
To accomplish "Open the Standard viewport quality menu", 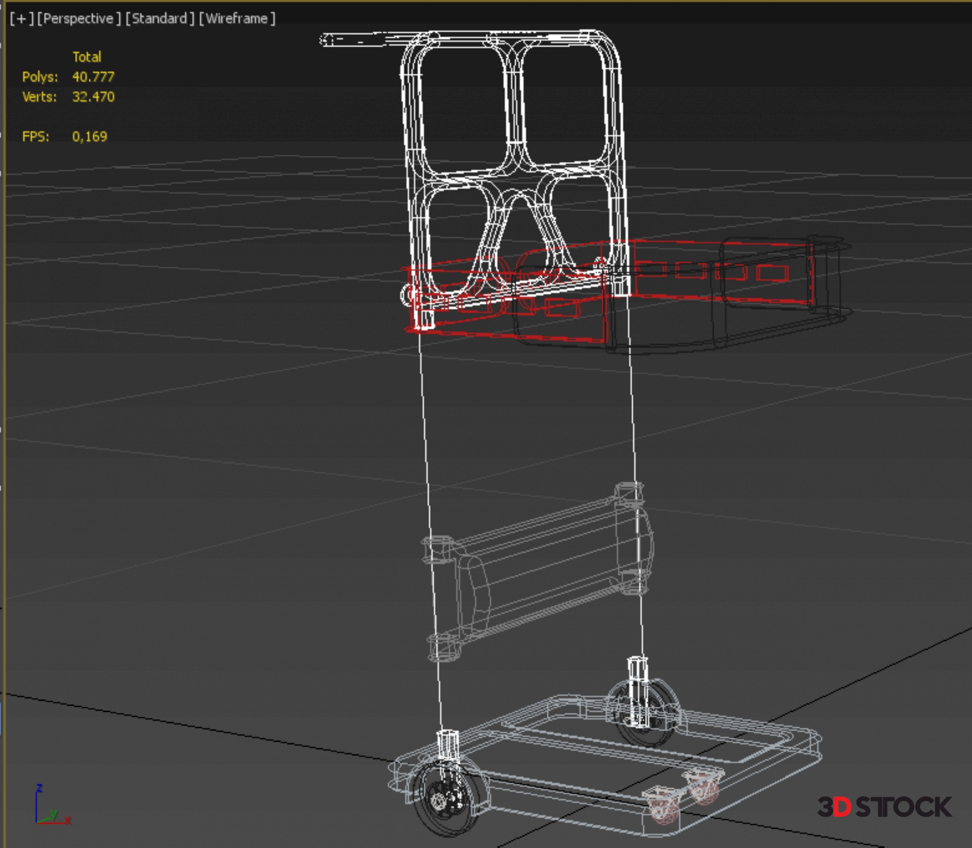I will coord(159,19).
